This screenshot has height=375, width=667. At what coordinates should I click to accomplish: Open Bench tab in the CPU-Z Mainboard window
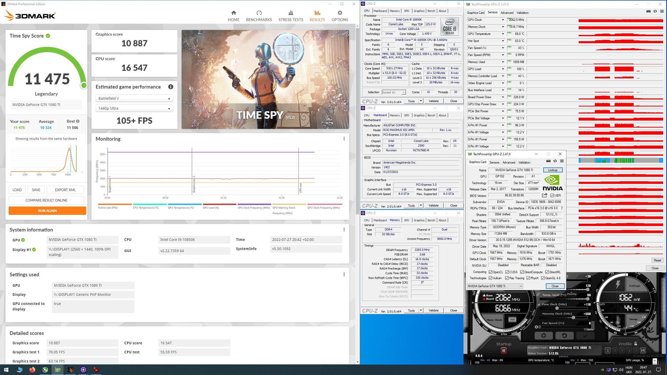[x=431, y=115]
